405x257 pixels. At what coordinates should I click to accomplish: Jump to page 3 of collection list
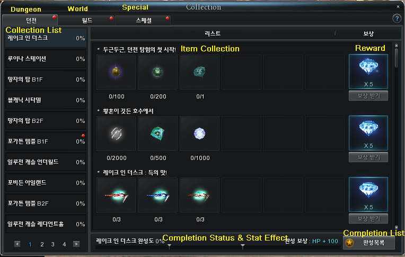pos(52,244)
